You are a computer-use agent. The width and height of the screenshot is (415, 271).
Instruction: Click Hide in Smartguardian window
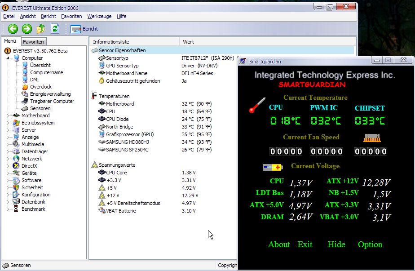tap(336, 244)
